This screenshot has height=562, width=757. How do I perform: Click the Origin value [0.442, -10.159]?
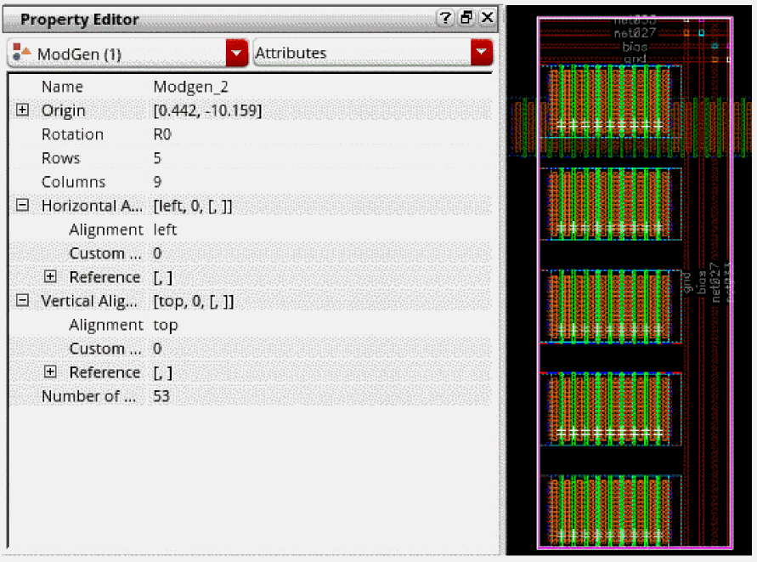click(x=207, y=111)
